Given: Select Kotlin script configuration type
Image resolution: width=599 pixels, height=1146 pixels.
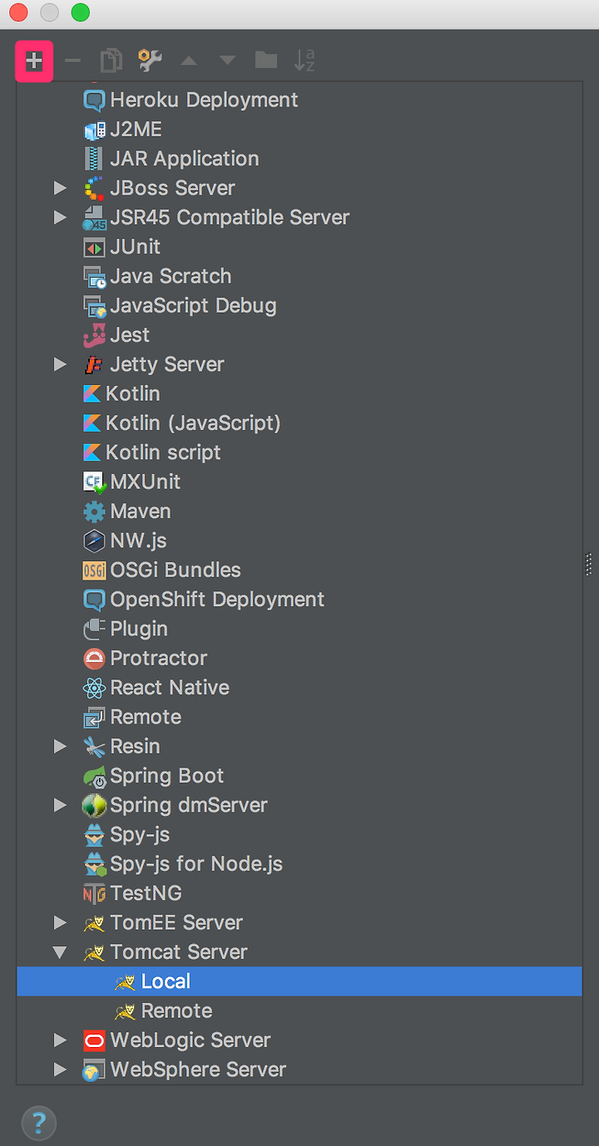Looking at the screenshot, I should 163,452.
